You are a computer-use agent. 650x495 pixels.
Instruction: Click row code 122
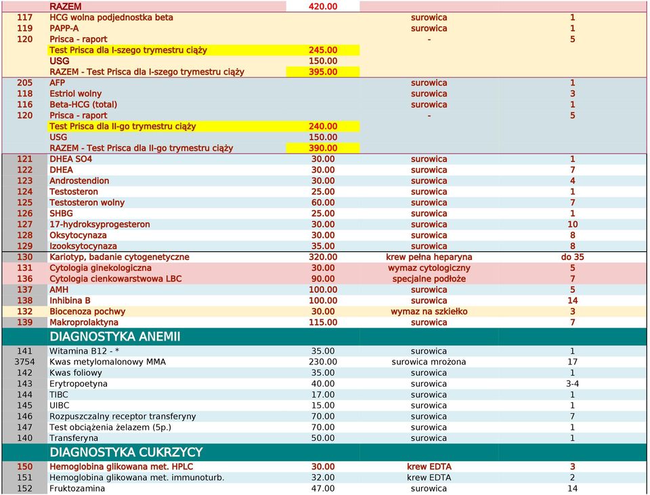24,170
